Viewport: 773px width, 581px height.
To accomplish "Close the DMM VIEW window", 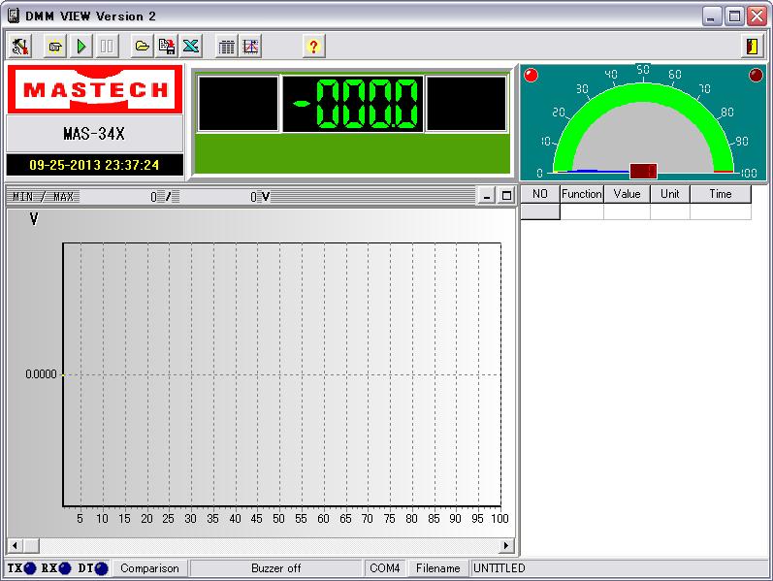I will click(x=757, y=16).
